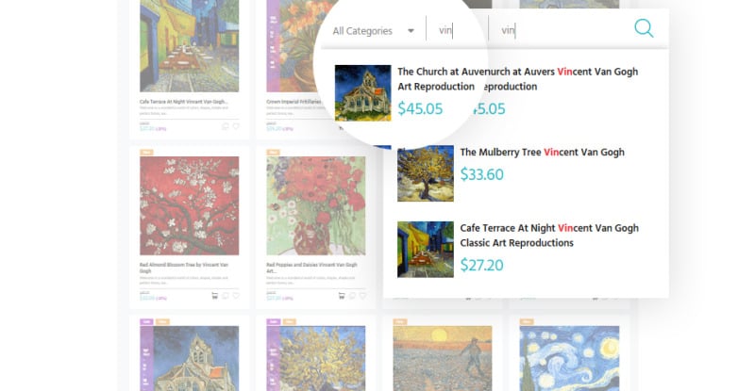755x391 pixels.
Task: Click the search text field containing vin
Action: tap(559, 30)
